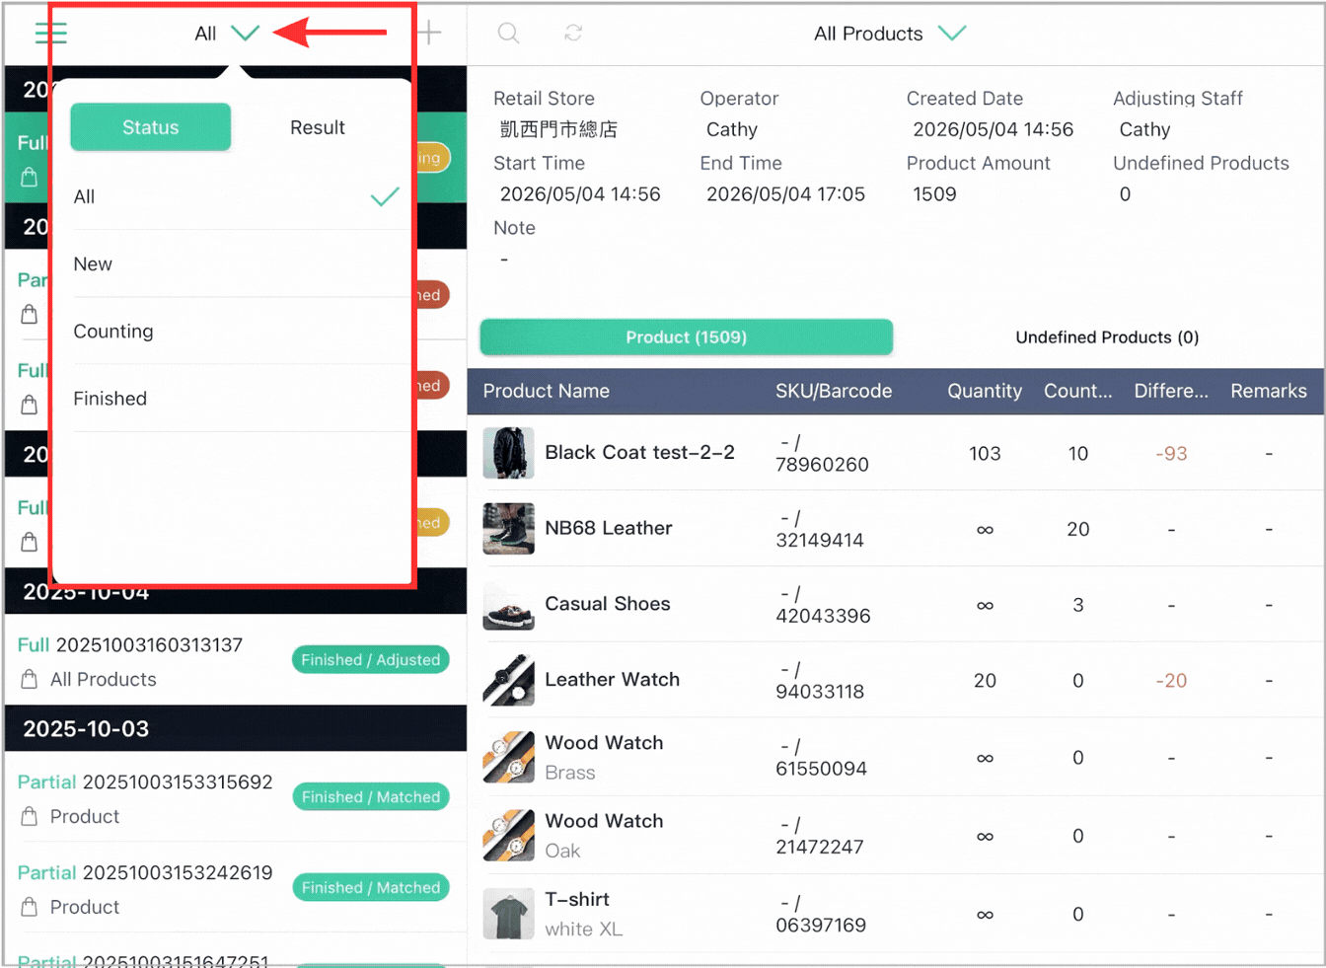Select the Counting status option
The image size is (1326, 968).
point(237,331)
